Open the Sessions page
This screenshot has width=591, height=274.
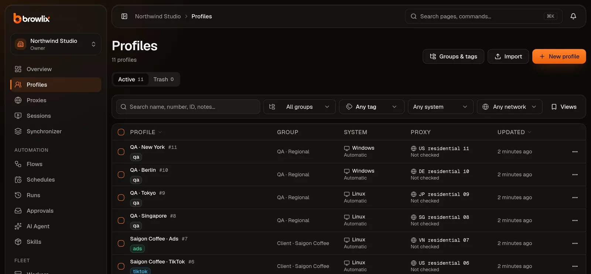point(56,116)
